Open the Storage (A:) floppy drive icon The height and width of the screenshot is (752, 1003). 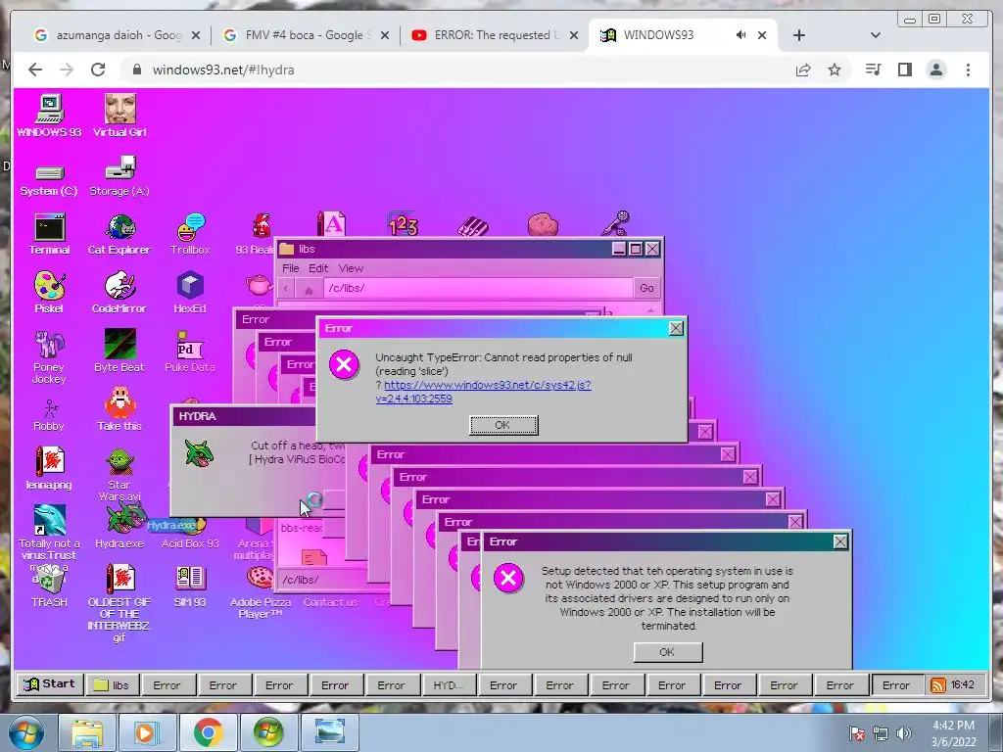(119, 176)
